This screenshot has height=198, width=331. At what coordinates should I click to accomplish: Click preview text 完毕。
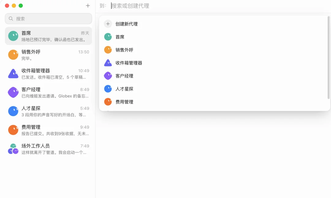click(27, 58)
